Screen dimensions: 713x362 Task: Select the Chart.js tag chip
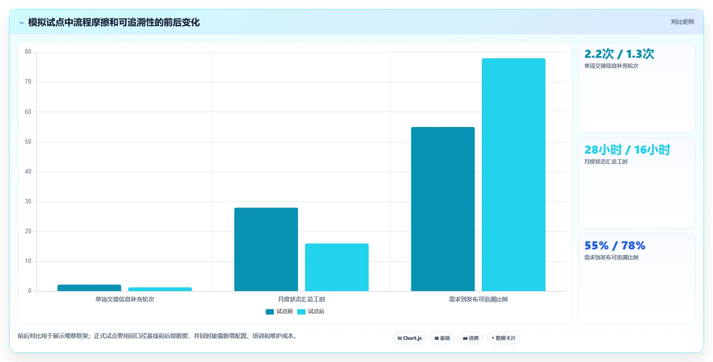click(410, 338)
